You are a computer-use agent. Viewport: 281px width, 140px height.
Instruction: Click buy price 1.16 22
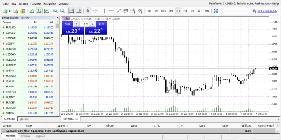(x=96, y=31)
